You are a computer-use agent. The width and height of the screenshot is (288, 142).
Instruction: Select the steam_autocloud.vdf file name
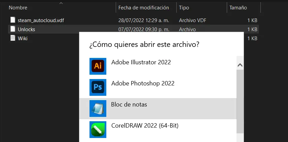tap(41, 20)
